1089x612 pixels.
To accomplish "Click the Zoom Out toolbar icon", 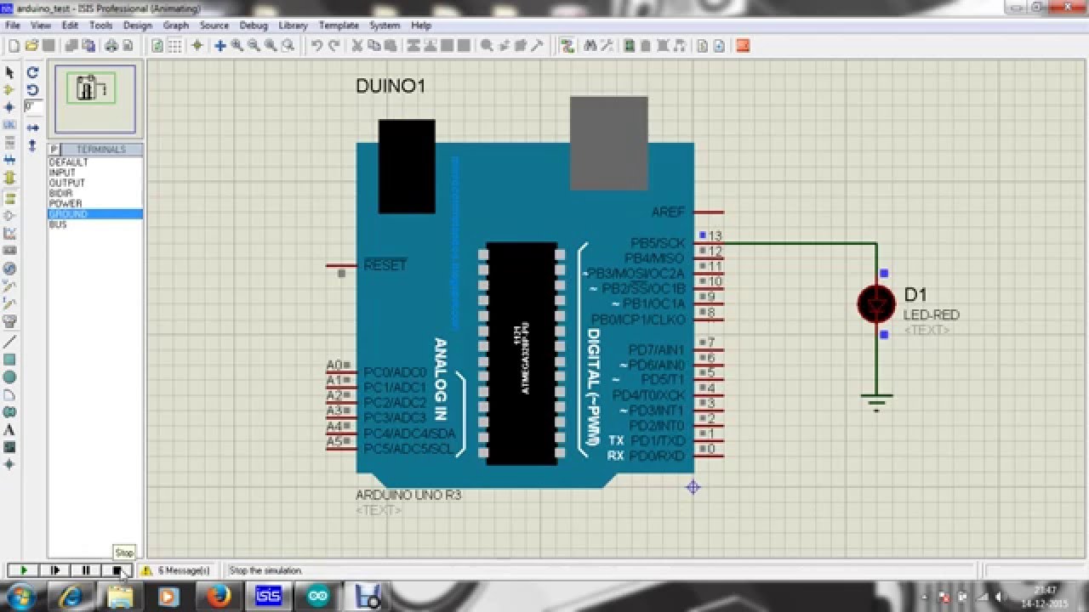I will [254, 46].
